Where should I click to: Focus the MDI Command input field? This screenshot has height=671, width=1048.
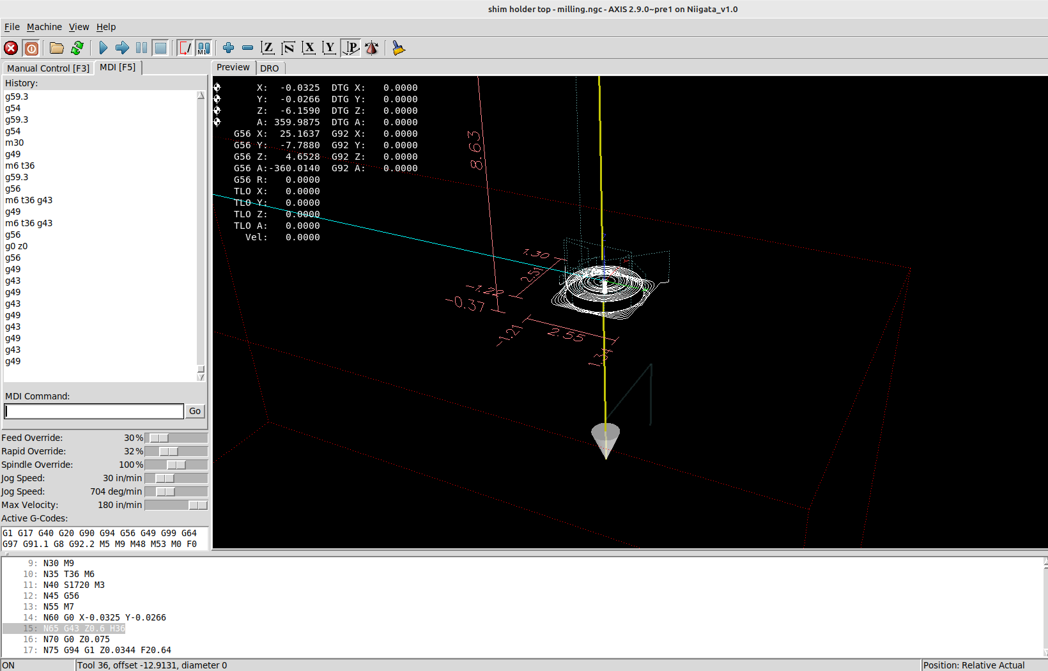[x=94, y=411]
